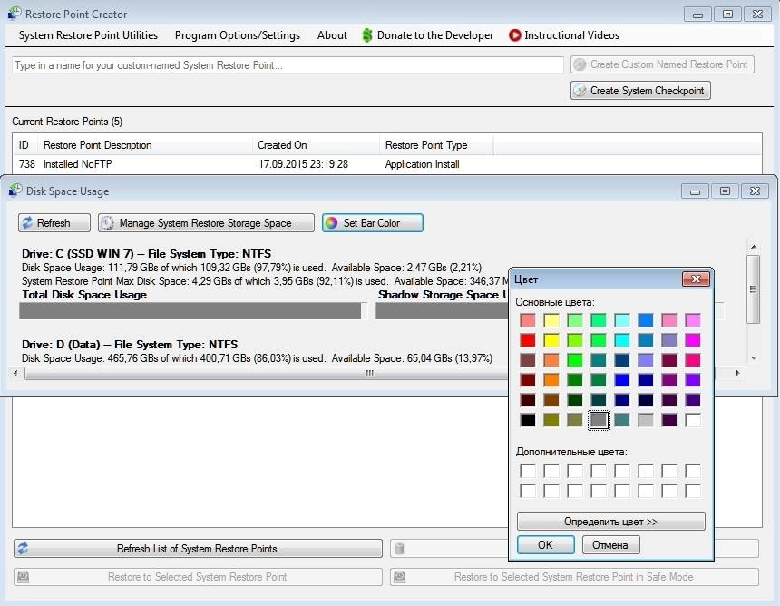Pick the orange basic color swatch
The height and width of the screenshot is (606, 780).
[x=551, y=380]
